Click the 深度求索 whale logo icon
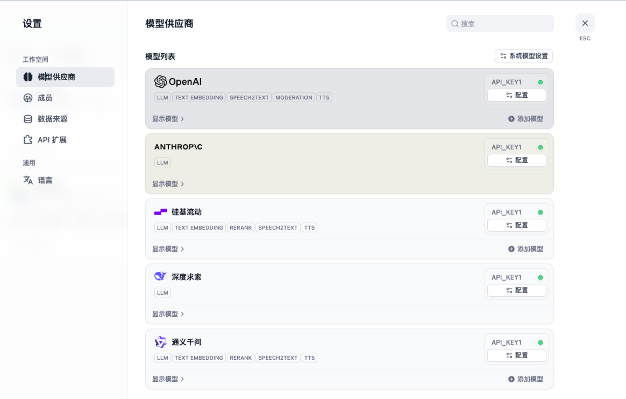Image resolution: width=626 pixels, height=399 pixels. [160, 276]
